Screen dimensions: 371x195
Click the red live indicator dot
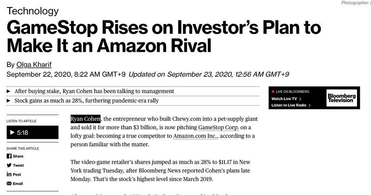(273, 91)
